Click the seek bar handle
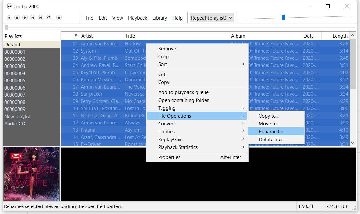The width and height of the screenshot is (360, 214). 7,27
